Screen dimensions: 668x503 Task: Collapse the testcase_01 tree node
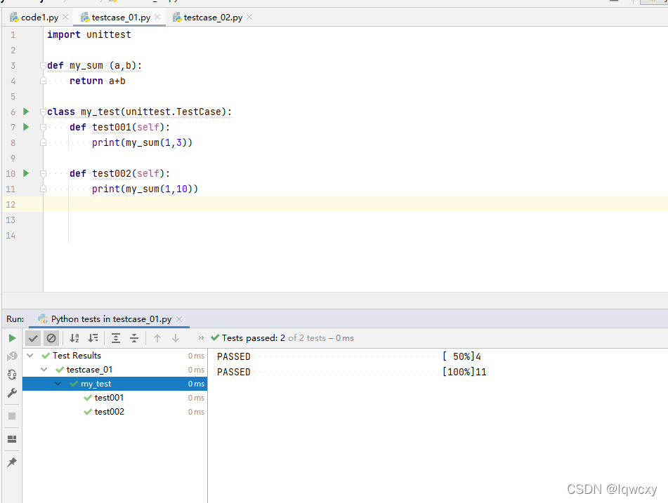pos(44,370)
